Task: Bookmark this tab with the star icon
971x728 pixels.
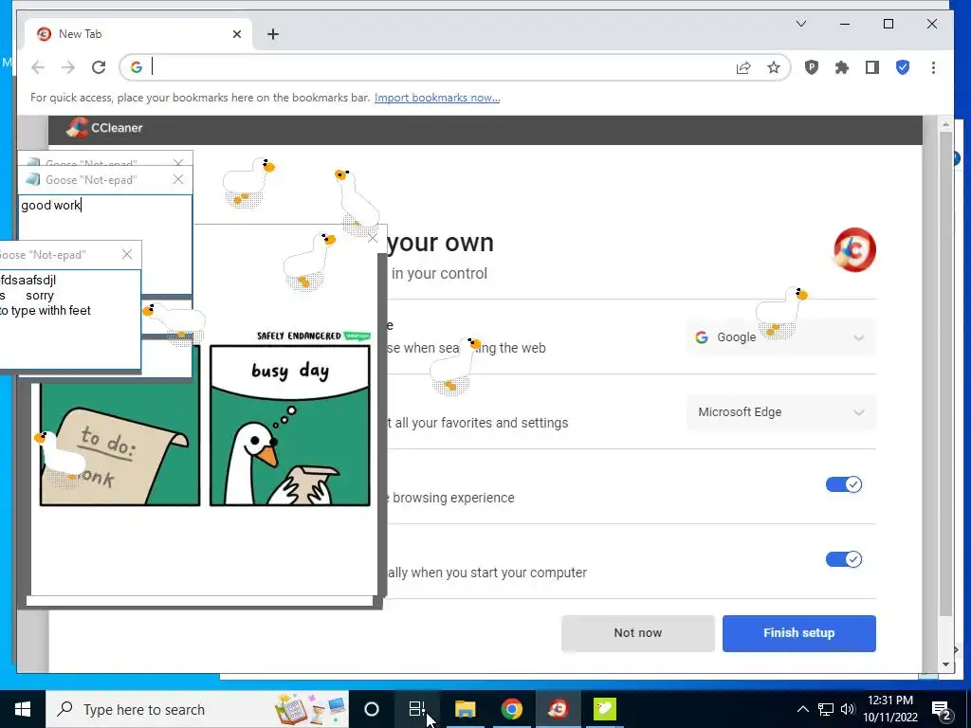Action: click(774, 67)
